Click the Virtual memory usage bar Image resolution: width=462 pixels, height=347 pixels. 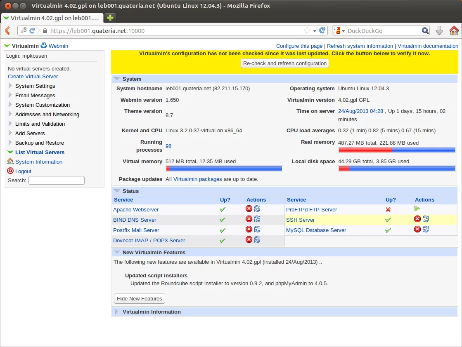224,169
